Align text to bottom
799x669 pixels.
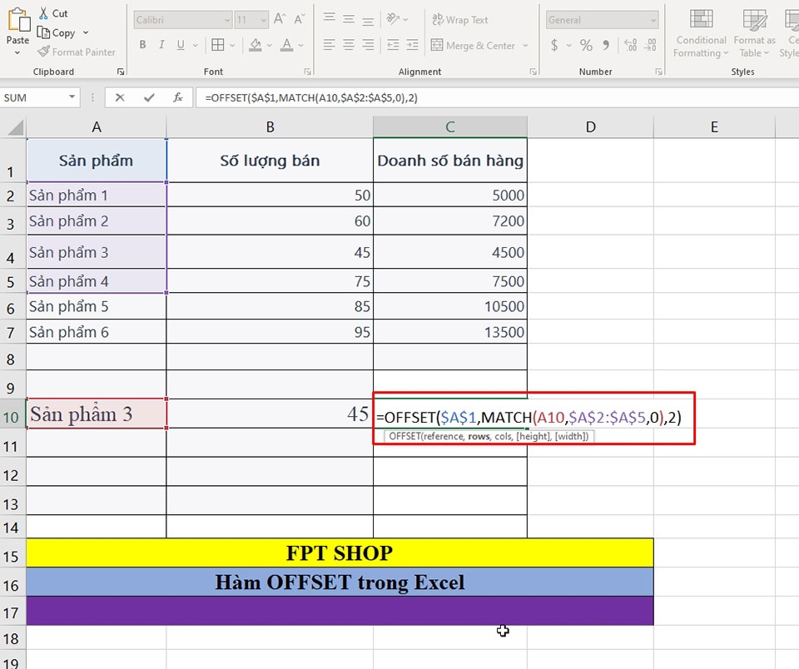(x=368, y=20)
